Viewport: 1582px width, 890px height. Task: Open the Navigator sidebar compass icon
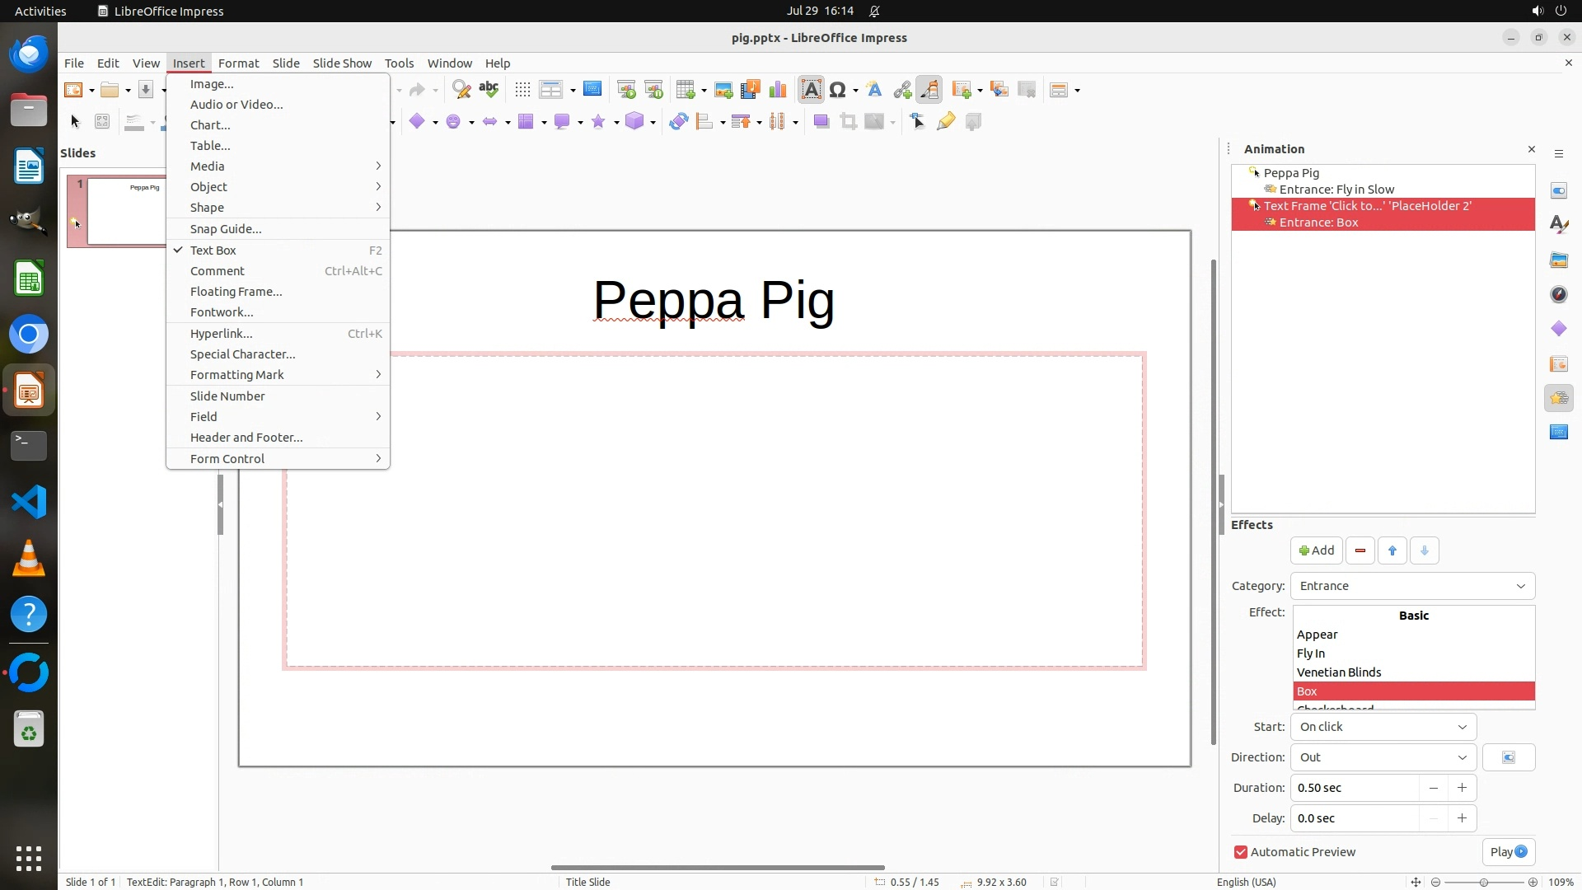tap(1558, 294)
